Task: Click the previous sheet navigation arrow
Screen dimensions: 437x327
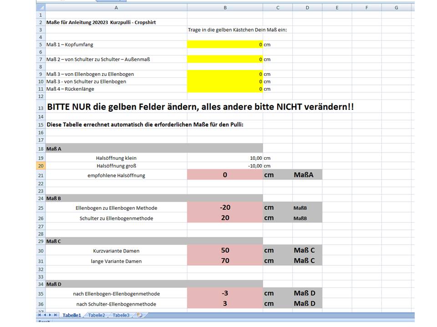Action: [x=45, y=315]
